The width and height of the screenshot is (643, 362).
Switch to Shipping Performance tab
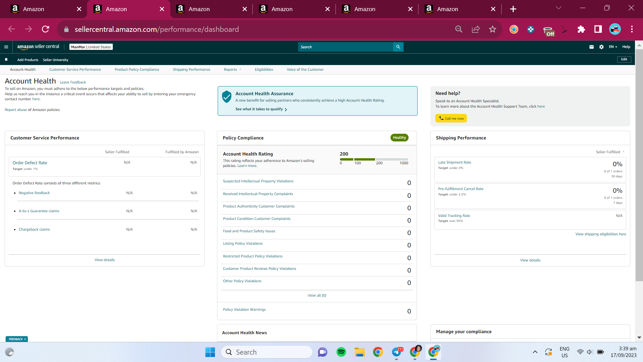192,70
